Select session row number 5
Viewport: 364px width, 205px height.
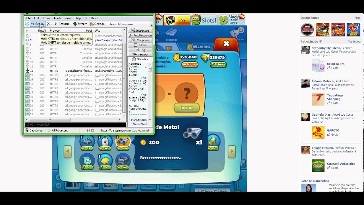tap(74, 40)
